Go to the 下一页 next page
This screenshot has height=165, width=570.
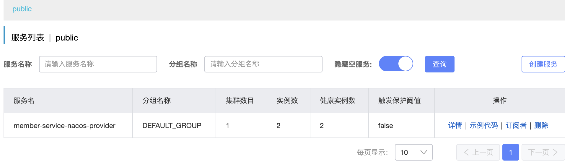[x=543, y=152]
